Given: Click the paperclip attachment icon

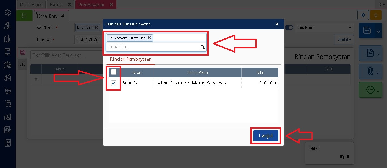Looking at the screenshot, I should pos(370,72).
